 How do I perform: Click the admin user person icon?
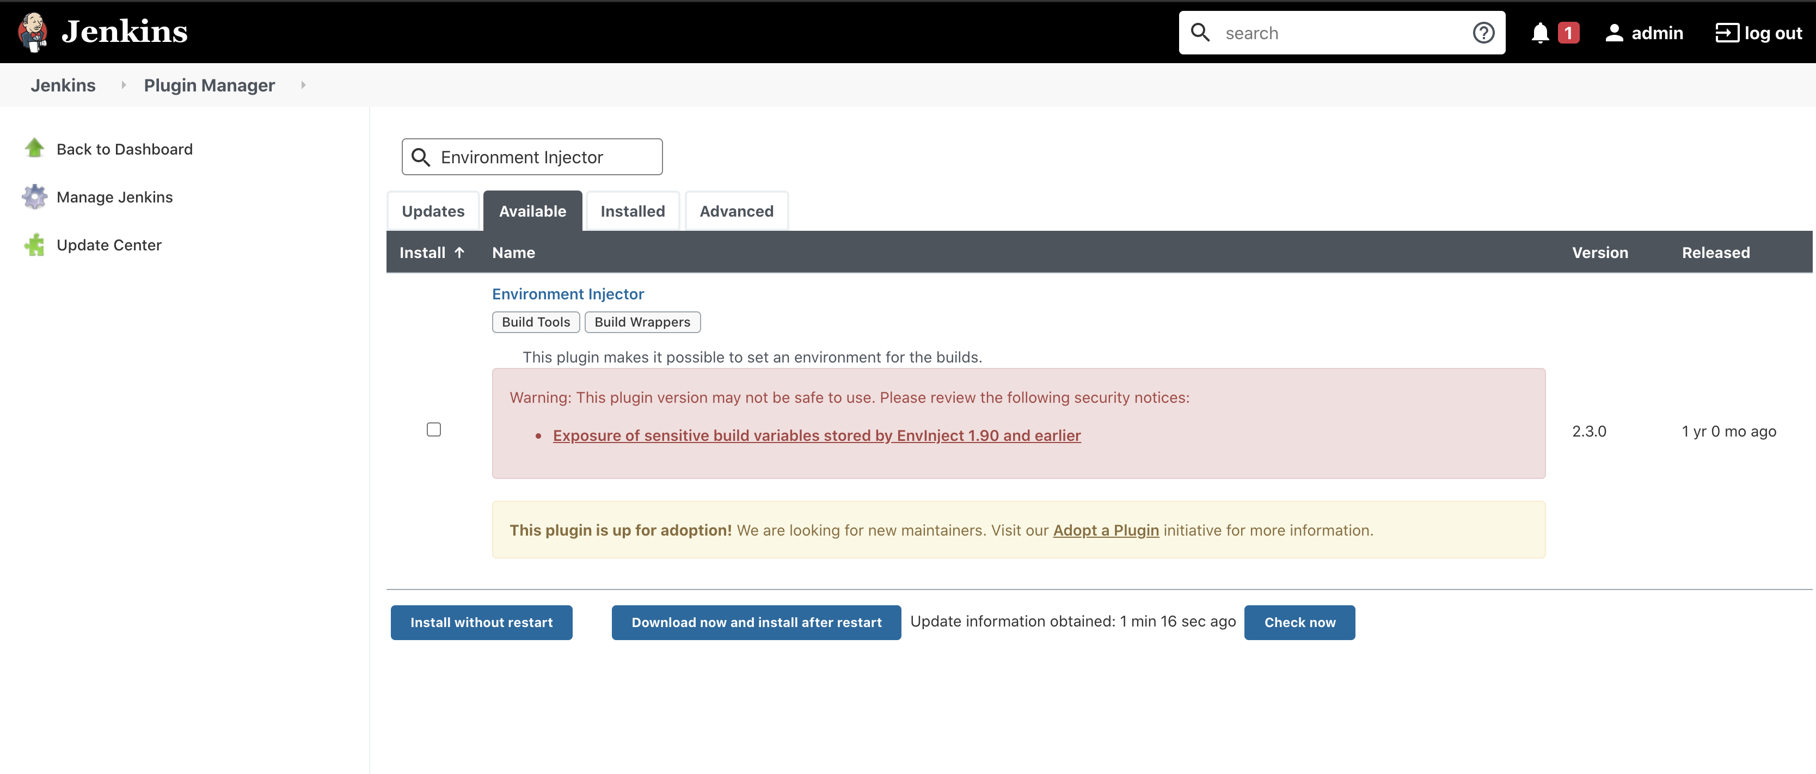tap(1613, 33)
